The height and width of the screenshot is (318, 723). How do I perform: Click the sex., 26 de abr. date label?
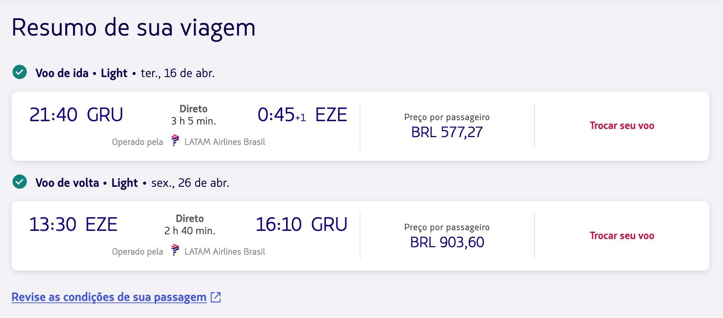tap(190, 183)
